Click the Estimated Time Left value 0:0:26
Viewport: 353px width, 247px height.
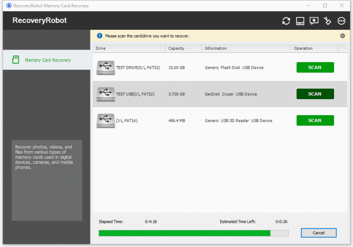281,222
